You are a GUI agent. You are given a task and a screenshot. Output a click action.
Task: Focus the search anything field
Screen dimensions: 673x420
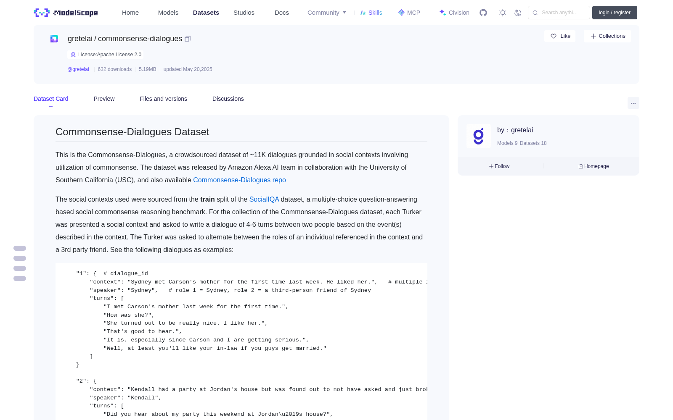[559, 13]
